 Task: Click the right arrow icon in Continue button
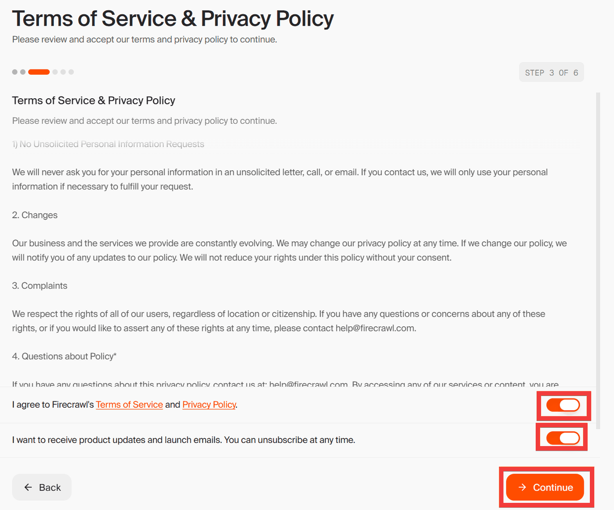[522, 487]
